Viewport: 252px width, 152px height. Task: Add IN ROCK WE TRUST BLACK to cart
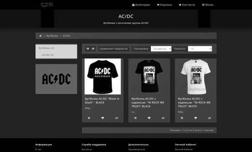(135, 118)
